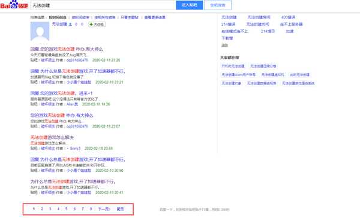Open result titled 无法创建游戏怎么解决
The height and width of the screenshot is (218, 360).
pos(52,137)
